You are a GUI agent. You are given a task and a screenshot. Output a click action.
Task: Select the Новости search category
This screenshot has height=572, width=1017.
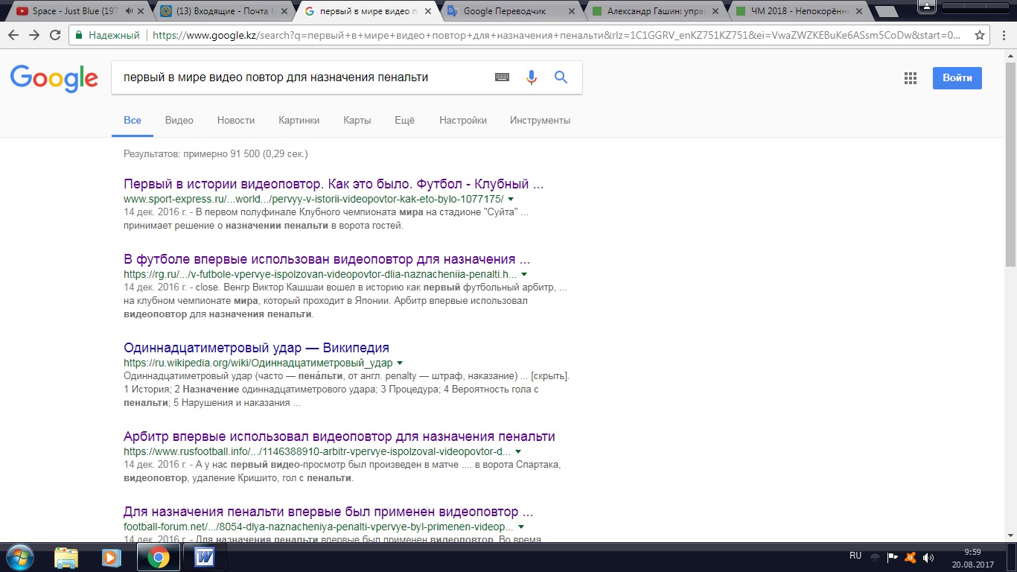236,120
